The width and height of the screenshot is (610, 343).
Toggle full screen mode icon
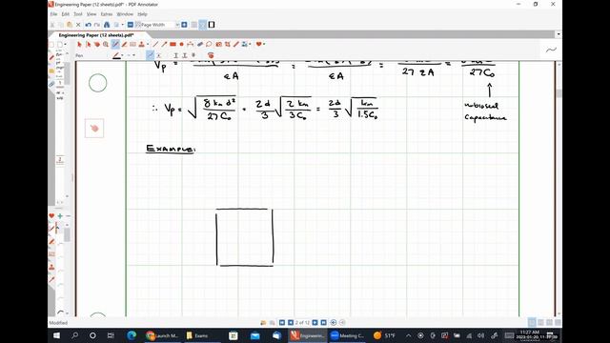click(x=212, y=25)
